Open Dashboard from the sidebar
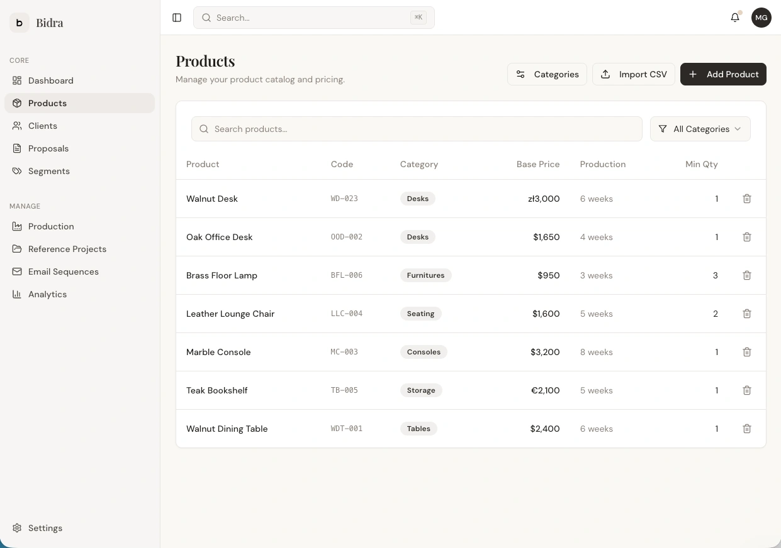Screen dimensions: 781x548 pos(50,80)
